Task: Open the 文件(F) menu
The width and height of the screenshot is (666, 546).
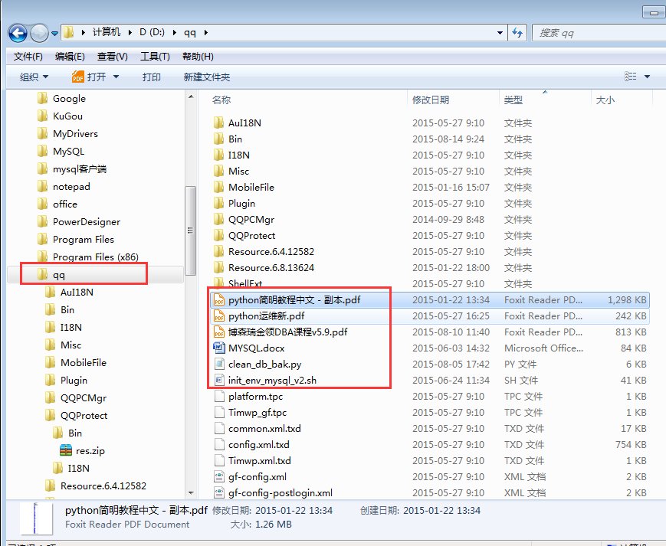Action: pos(28,57)
